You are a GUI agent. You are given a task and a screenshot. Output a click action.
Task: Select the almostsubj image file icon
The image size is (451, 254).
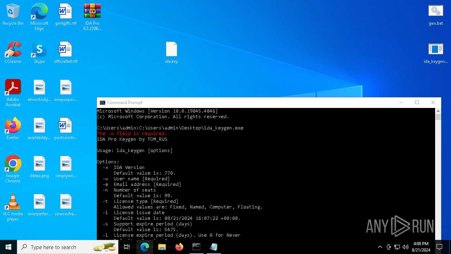[39, 91]
